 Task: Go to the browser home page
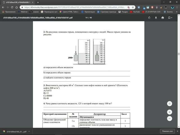(17, 7)
